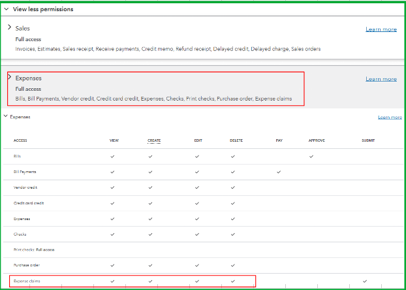Click Learn more above the permissions table
Image resolution: width=406 pixels, height=290 pixels.
(x=390, y=118)
